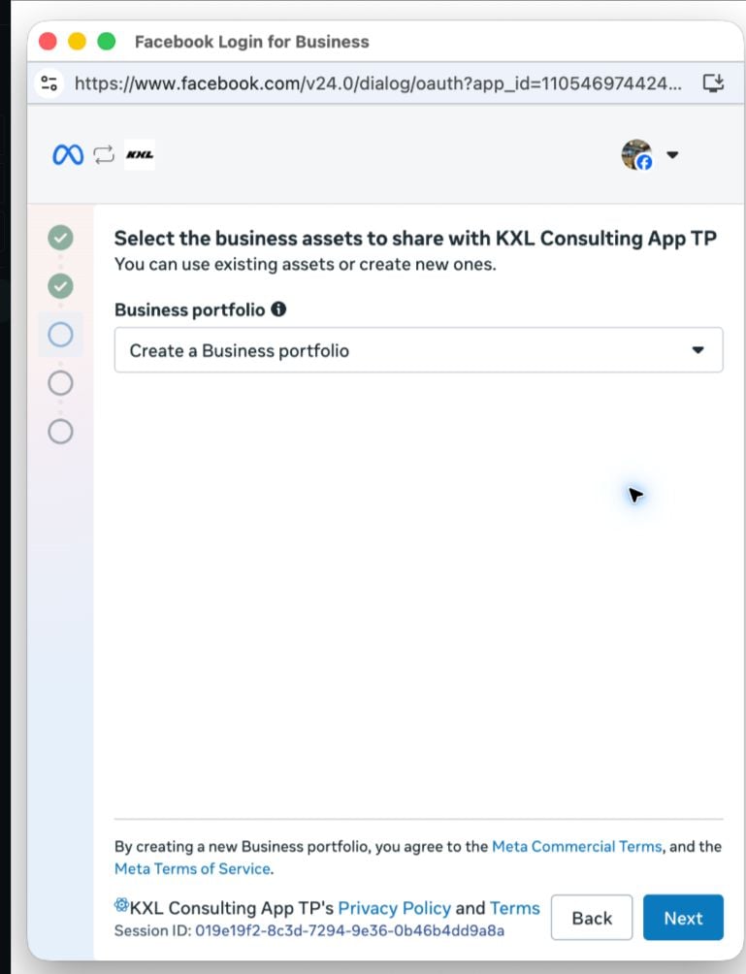The width and height of the screenshot is (746, 974).
Task: Open KXL Consulting App TP's Privacy Policy
Action: (x=395, y=908)
